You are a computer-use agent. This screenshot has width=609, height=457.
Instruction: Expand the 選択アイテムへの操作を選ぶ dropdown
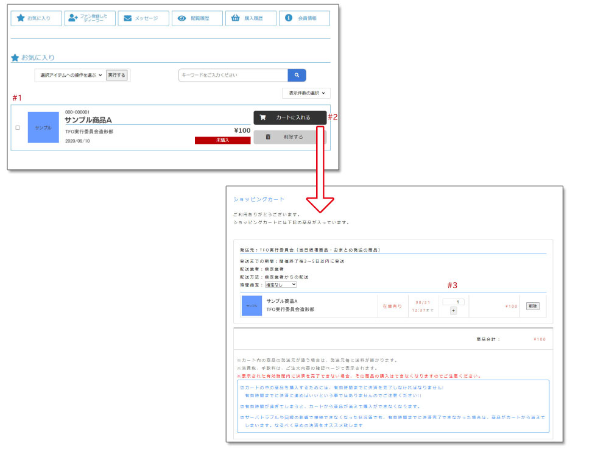70,76
